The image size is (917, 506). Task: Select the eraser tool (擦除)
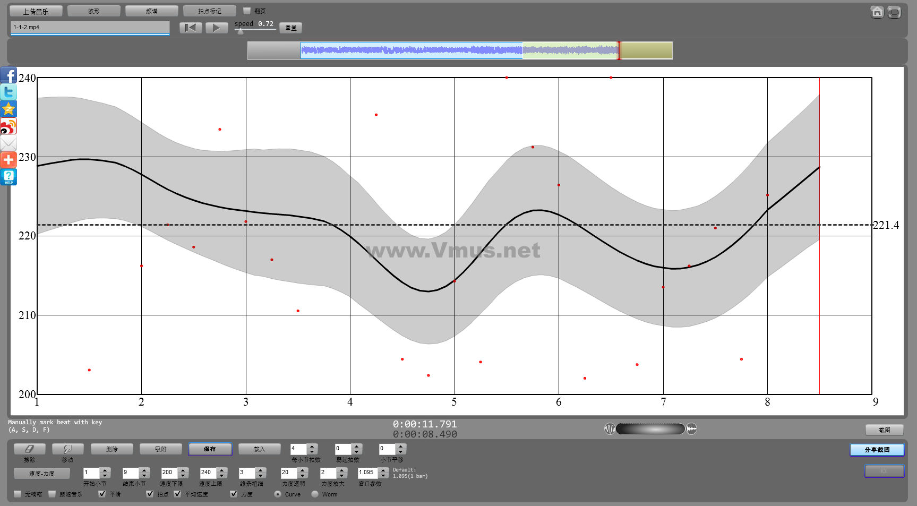tap(30, 449)
